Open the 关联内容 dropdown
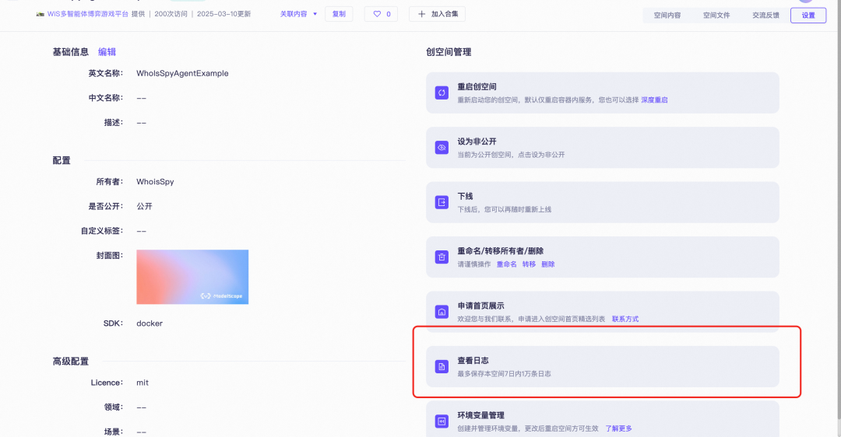This screenshot has width=841, height=437. click(x=299, y=14)
